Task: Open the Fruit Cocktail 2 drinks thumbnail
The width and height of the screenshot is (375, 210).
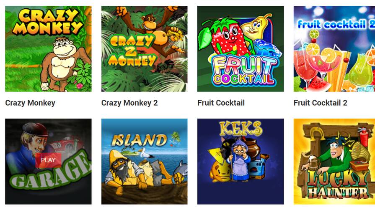Action: pos(334,49)
